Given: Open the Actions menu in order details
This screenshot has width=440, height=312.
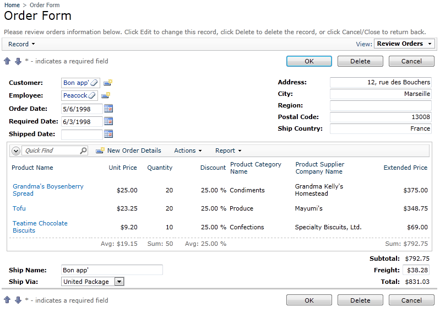Looking at the screenshot, I should click(x=188, y=150).
